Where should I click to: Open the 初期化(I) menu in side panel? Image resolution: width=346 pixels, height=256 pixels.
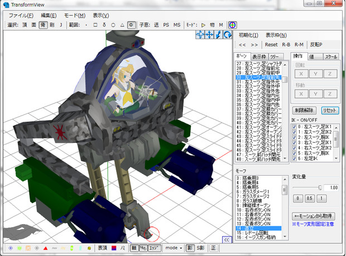(x=248, y=35)
